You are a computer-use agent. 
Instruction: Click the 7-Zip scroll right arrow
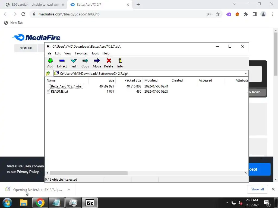click(246, 173)
